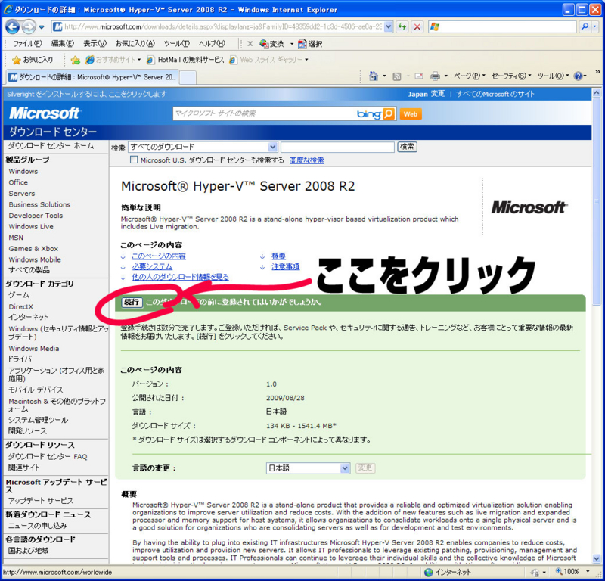Click the Help question mark icon
The width and height of the screenshot is (605, 581).
[x=579, y=77]
